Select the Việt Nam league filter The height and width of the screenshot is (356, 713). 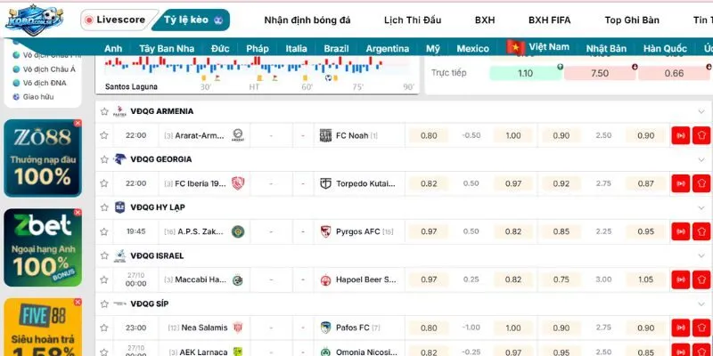(x=549, y=47)
